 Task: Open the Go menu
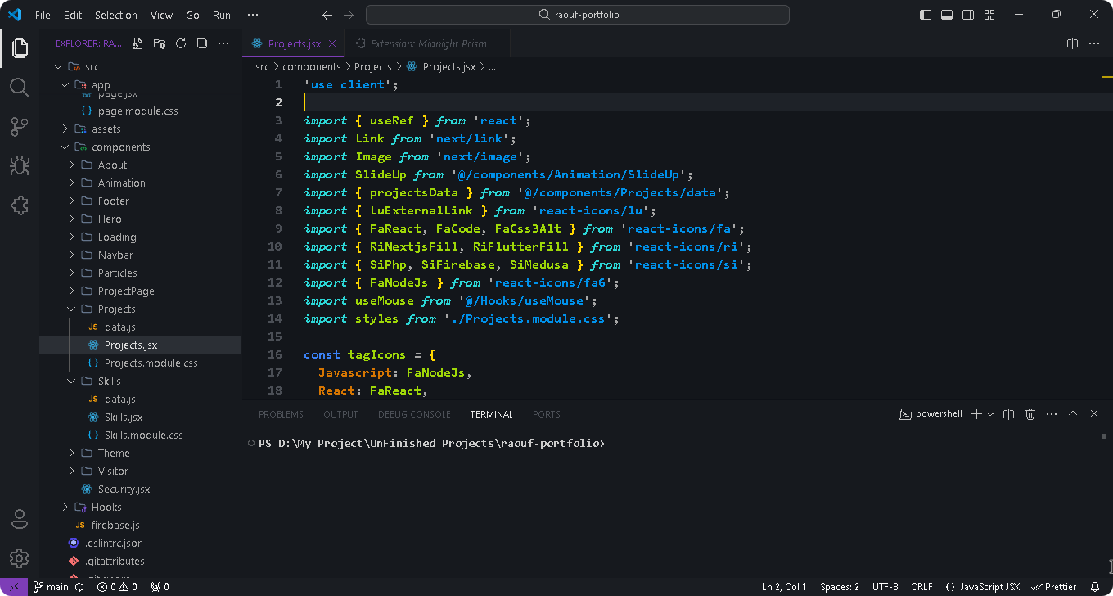click(x=192, y=15)
